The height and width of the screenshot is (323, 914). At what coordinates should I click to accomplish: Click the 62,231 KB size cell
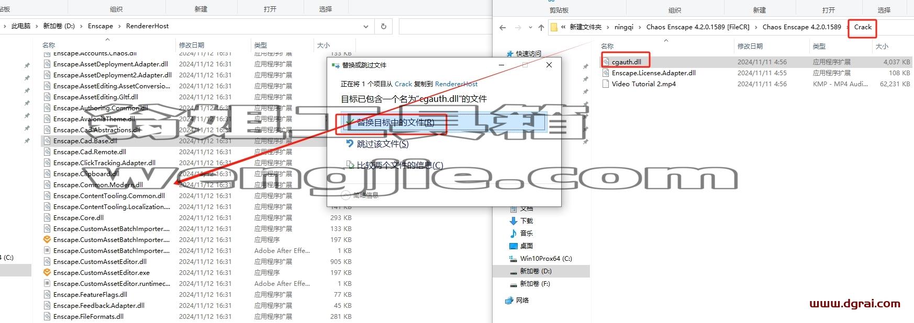[x=895, y=84]
